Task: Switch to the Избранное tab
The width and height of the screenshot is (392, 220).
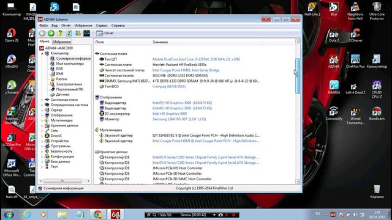Action: [x=62, y=42]
